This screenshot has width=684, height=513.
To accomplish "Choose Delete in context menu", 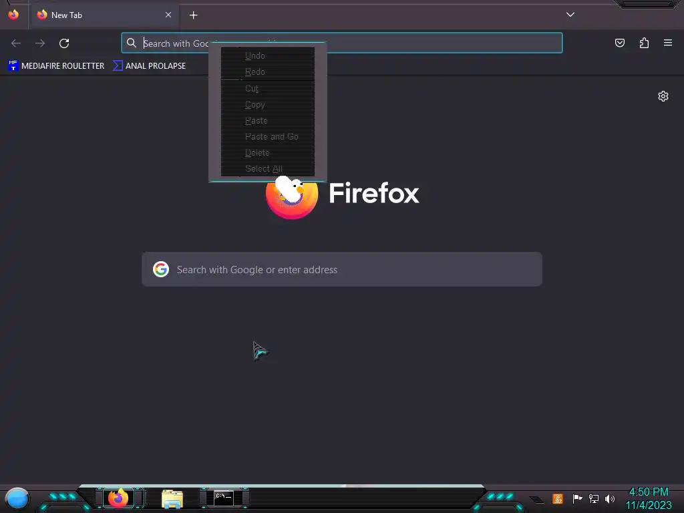I will click(x=267, y=153).
